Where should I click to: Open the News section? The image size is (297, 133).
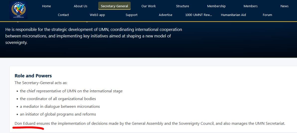coord(285,6)
